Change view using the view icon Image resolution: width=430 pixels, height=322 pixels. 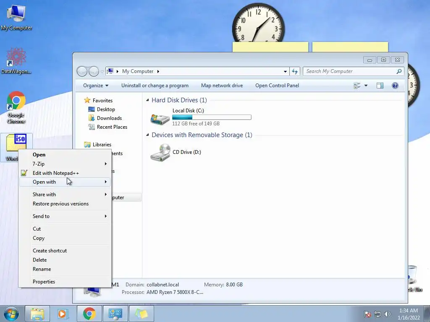tap(357, 86)
